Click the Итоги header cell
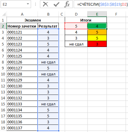 pyautogui.click(x=86, y=20)
